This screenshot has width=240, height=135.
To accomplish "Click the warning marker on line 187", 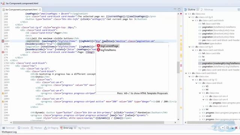I will point(3,93).
